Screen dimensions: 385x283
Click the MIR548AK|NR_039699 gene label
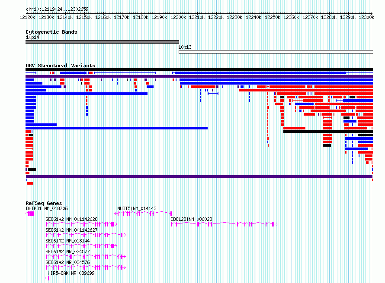pyautogui.click(x=71, y=273)
